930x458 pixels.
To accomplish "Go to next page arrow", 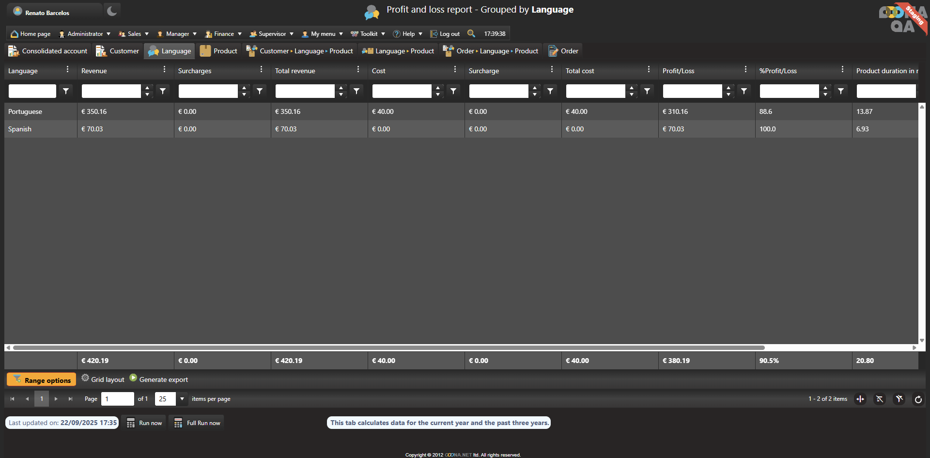I will tap(56, 399).
